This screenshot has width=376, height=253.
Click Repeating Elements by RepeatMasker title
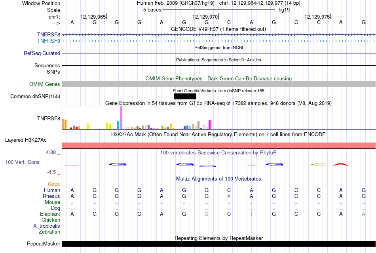point(218,238)
